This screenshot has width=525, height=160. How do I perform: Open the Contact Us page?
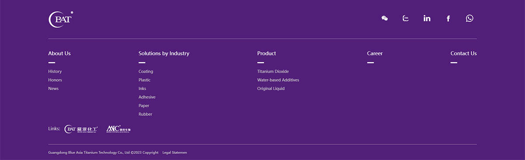(463, 53)
